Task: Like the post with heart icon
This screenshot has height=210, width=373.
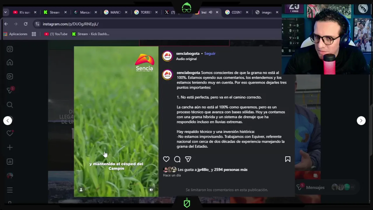Action: tap(166, 159)
